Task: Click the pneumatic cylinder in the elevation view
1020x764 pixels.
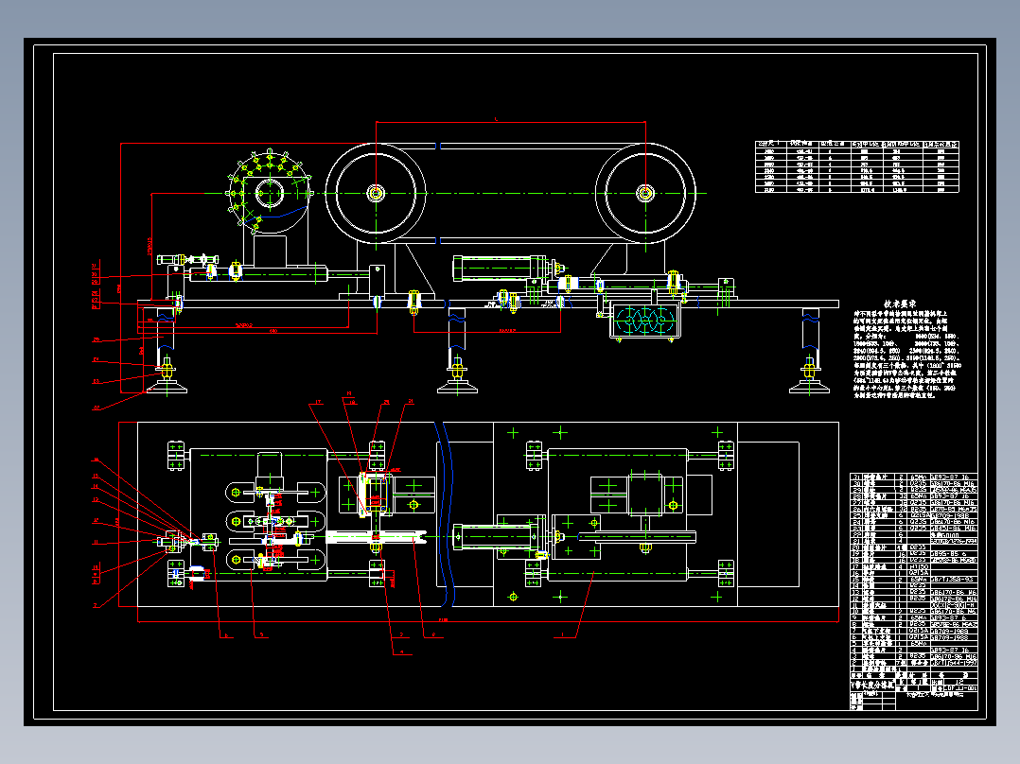Action: click(502, 268)
